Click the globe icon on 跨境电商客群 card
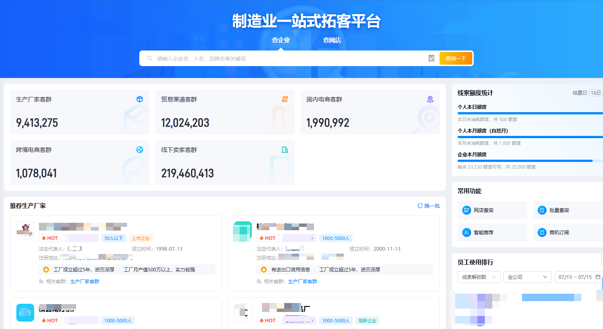 pyautogui.click(x=140, y=150)
